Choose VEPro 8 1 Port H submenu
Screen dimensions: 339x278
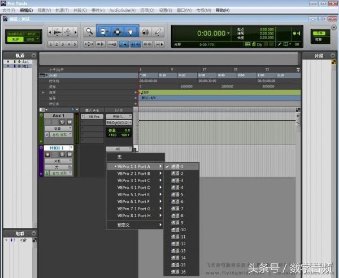(x=136, y=215)
